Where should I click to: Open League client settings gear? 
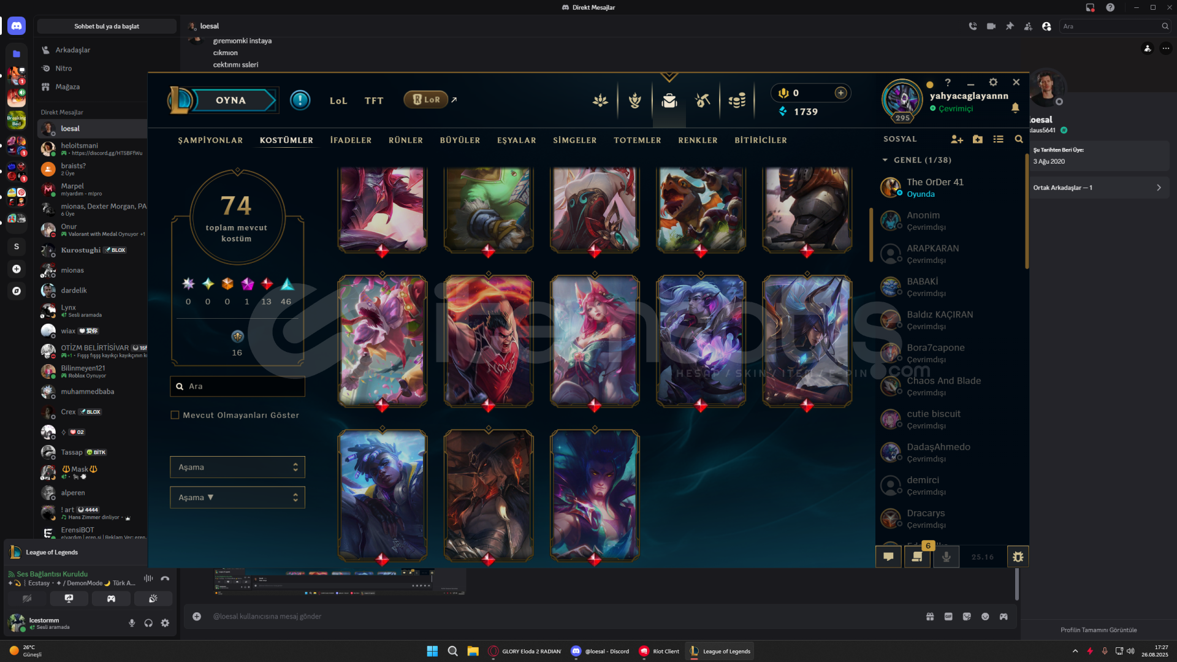(x=993, y=82)
